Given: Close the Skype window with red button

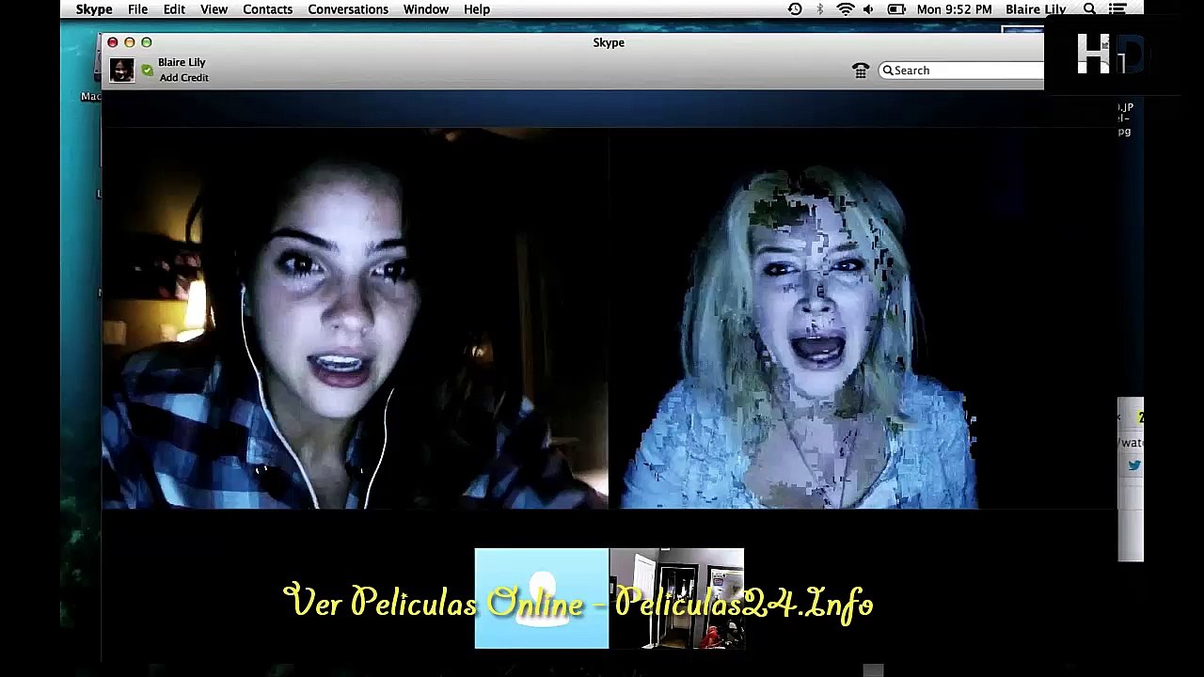Looking at the screenshot, I should click(113, 42).
